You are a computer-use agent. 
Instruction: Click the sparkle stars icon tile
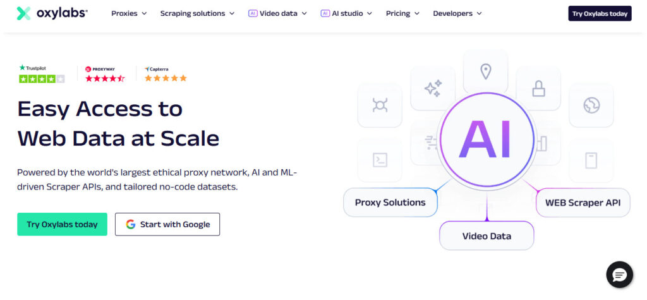click(433, 88)
